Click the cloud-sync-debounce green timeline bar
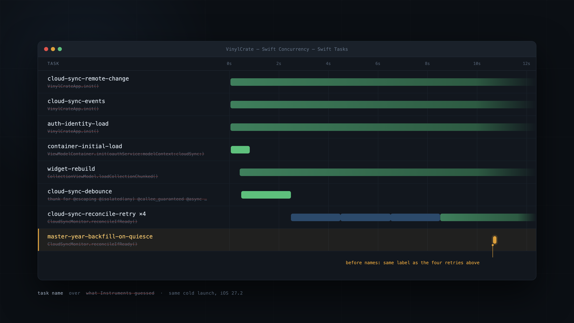The image size is (574, 323). [x=266, y=195]
